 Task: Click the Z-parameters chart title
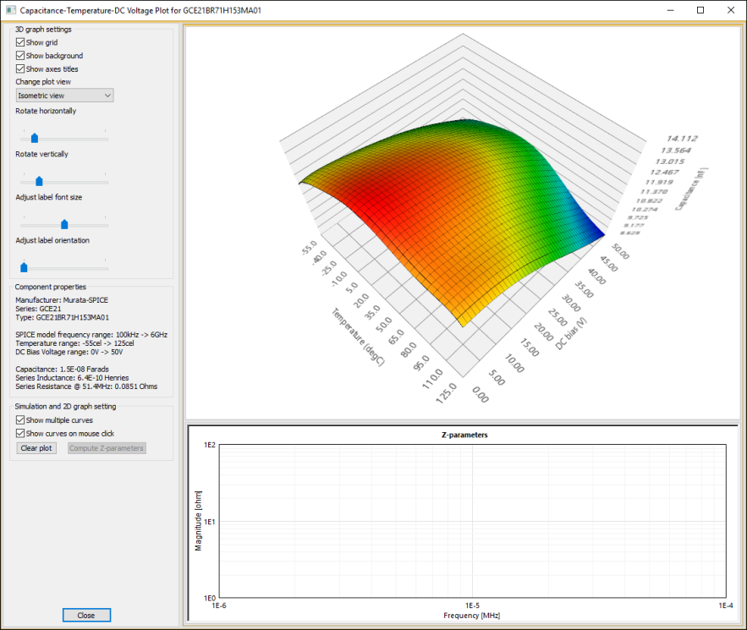[464, 435]
